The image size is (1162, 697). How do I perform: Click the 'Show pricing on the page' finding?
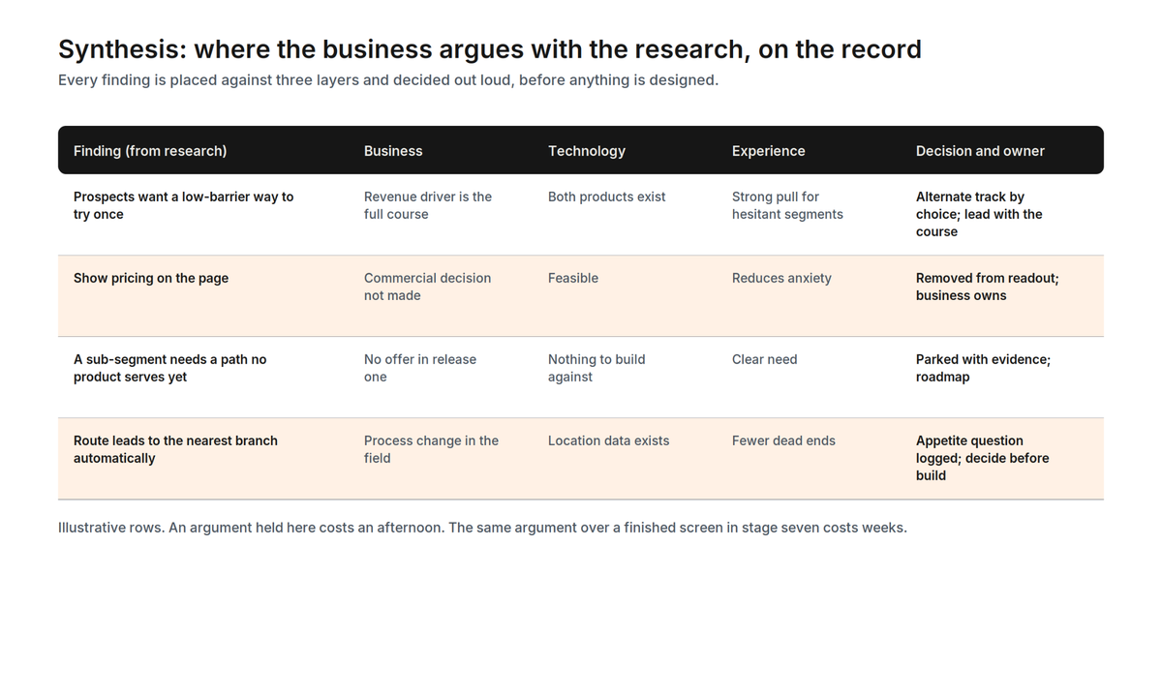(151, 278)
